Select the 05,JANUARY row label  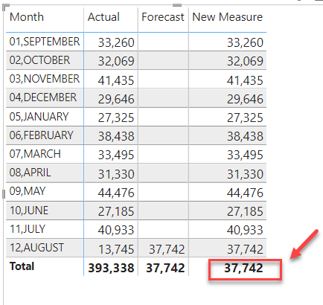click(39, 117)
